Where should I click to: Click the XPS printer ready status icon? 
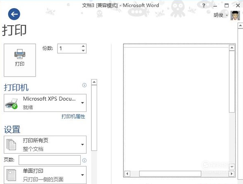coord(11,103)
